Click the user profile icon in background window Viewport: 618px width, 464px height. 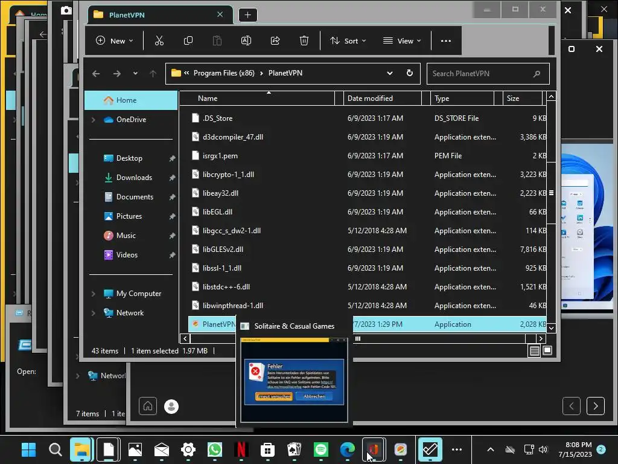pos(171,407)
